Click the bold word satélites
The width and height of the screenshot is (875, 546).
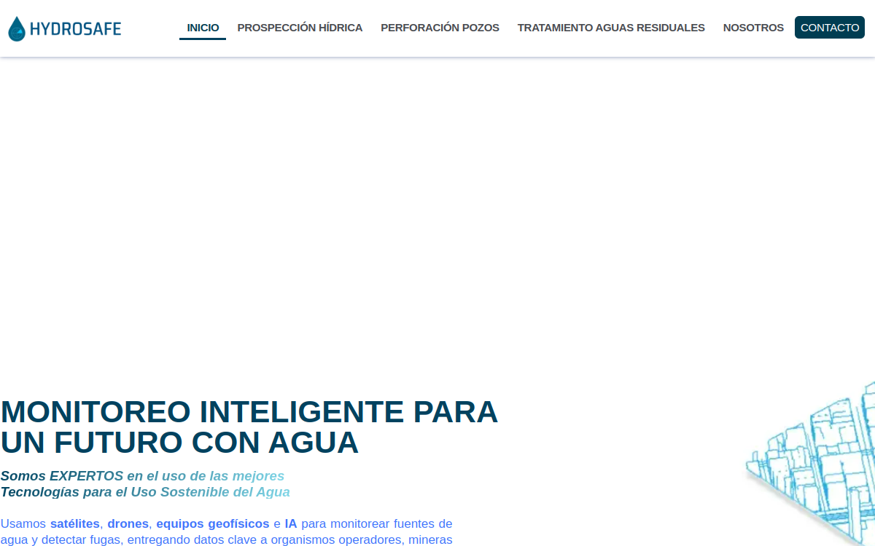coord(75,523)
